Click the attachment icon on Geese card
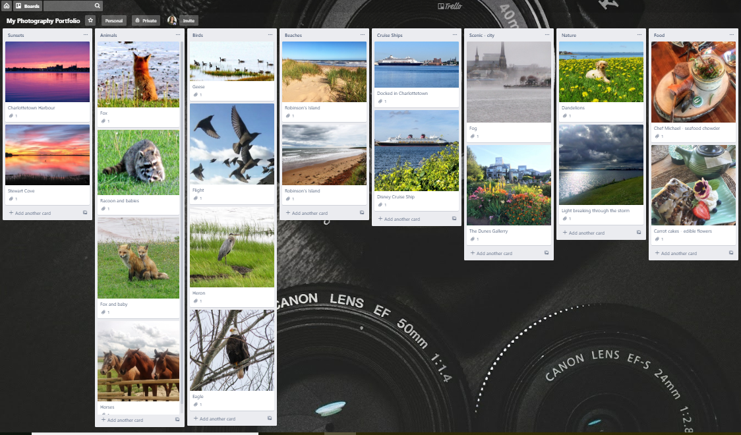The width and height of the screenshot is (741, 435). (195, 95)
